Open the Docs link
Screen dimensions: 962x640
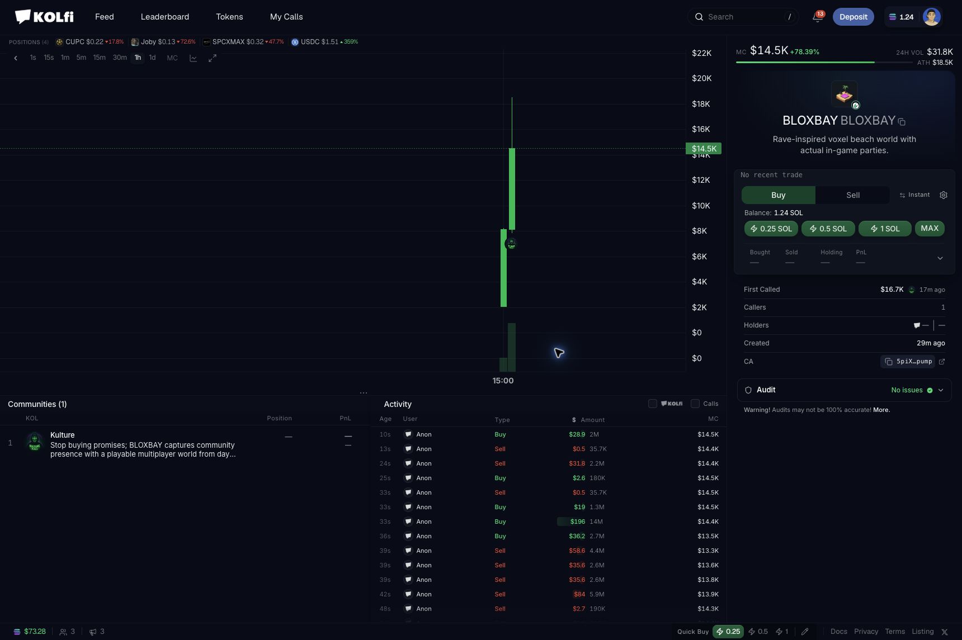coord(838,632)
